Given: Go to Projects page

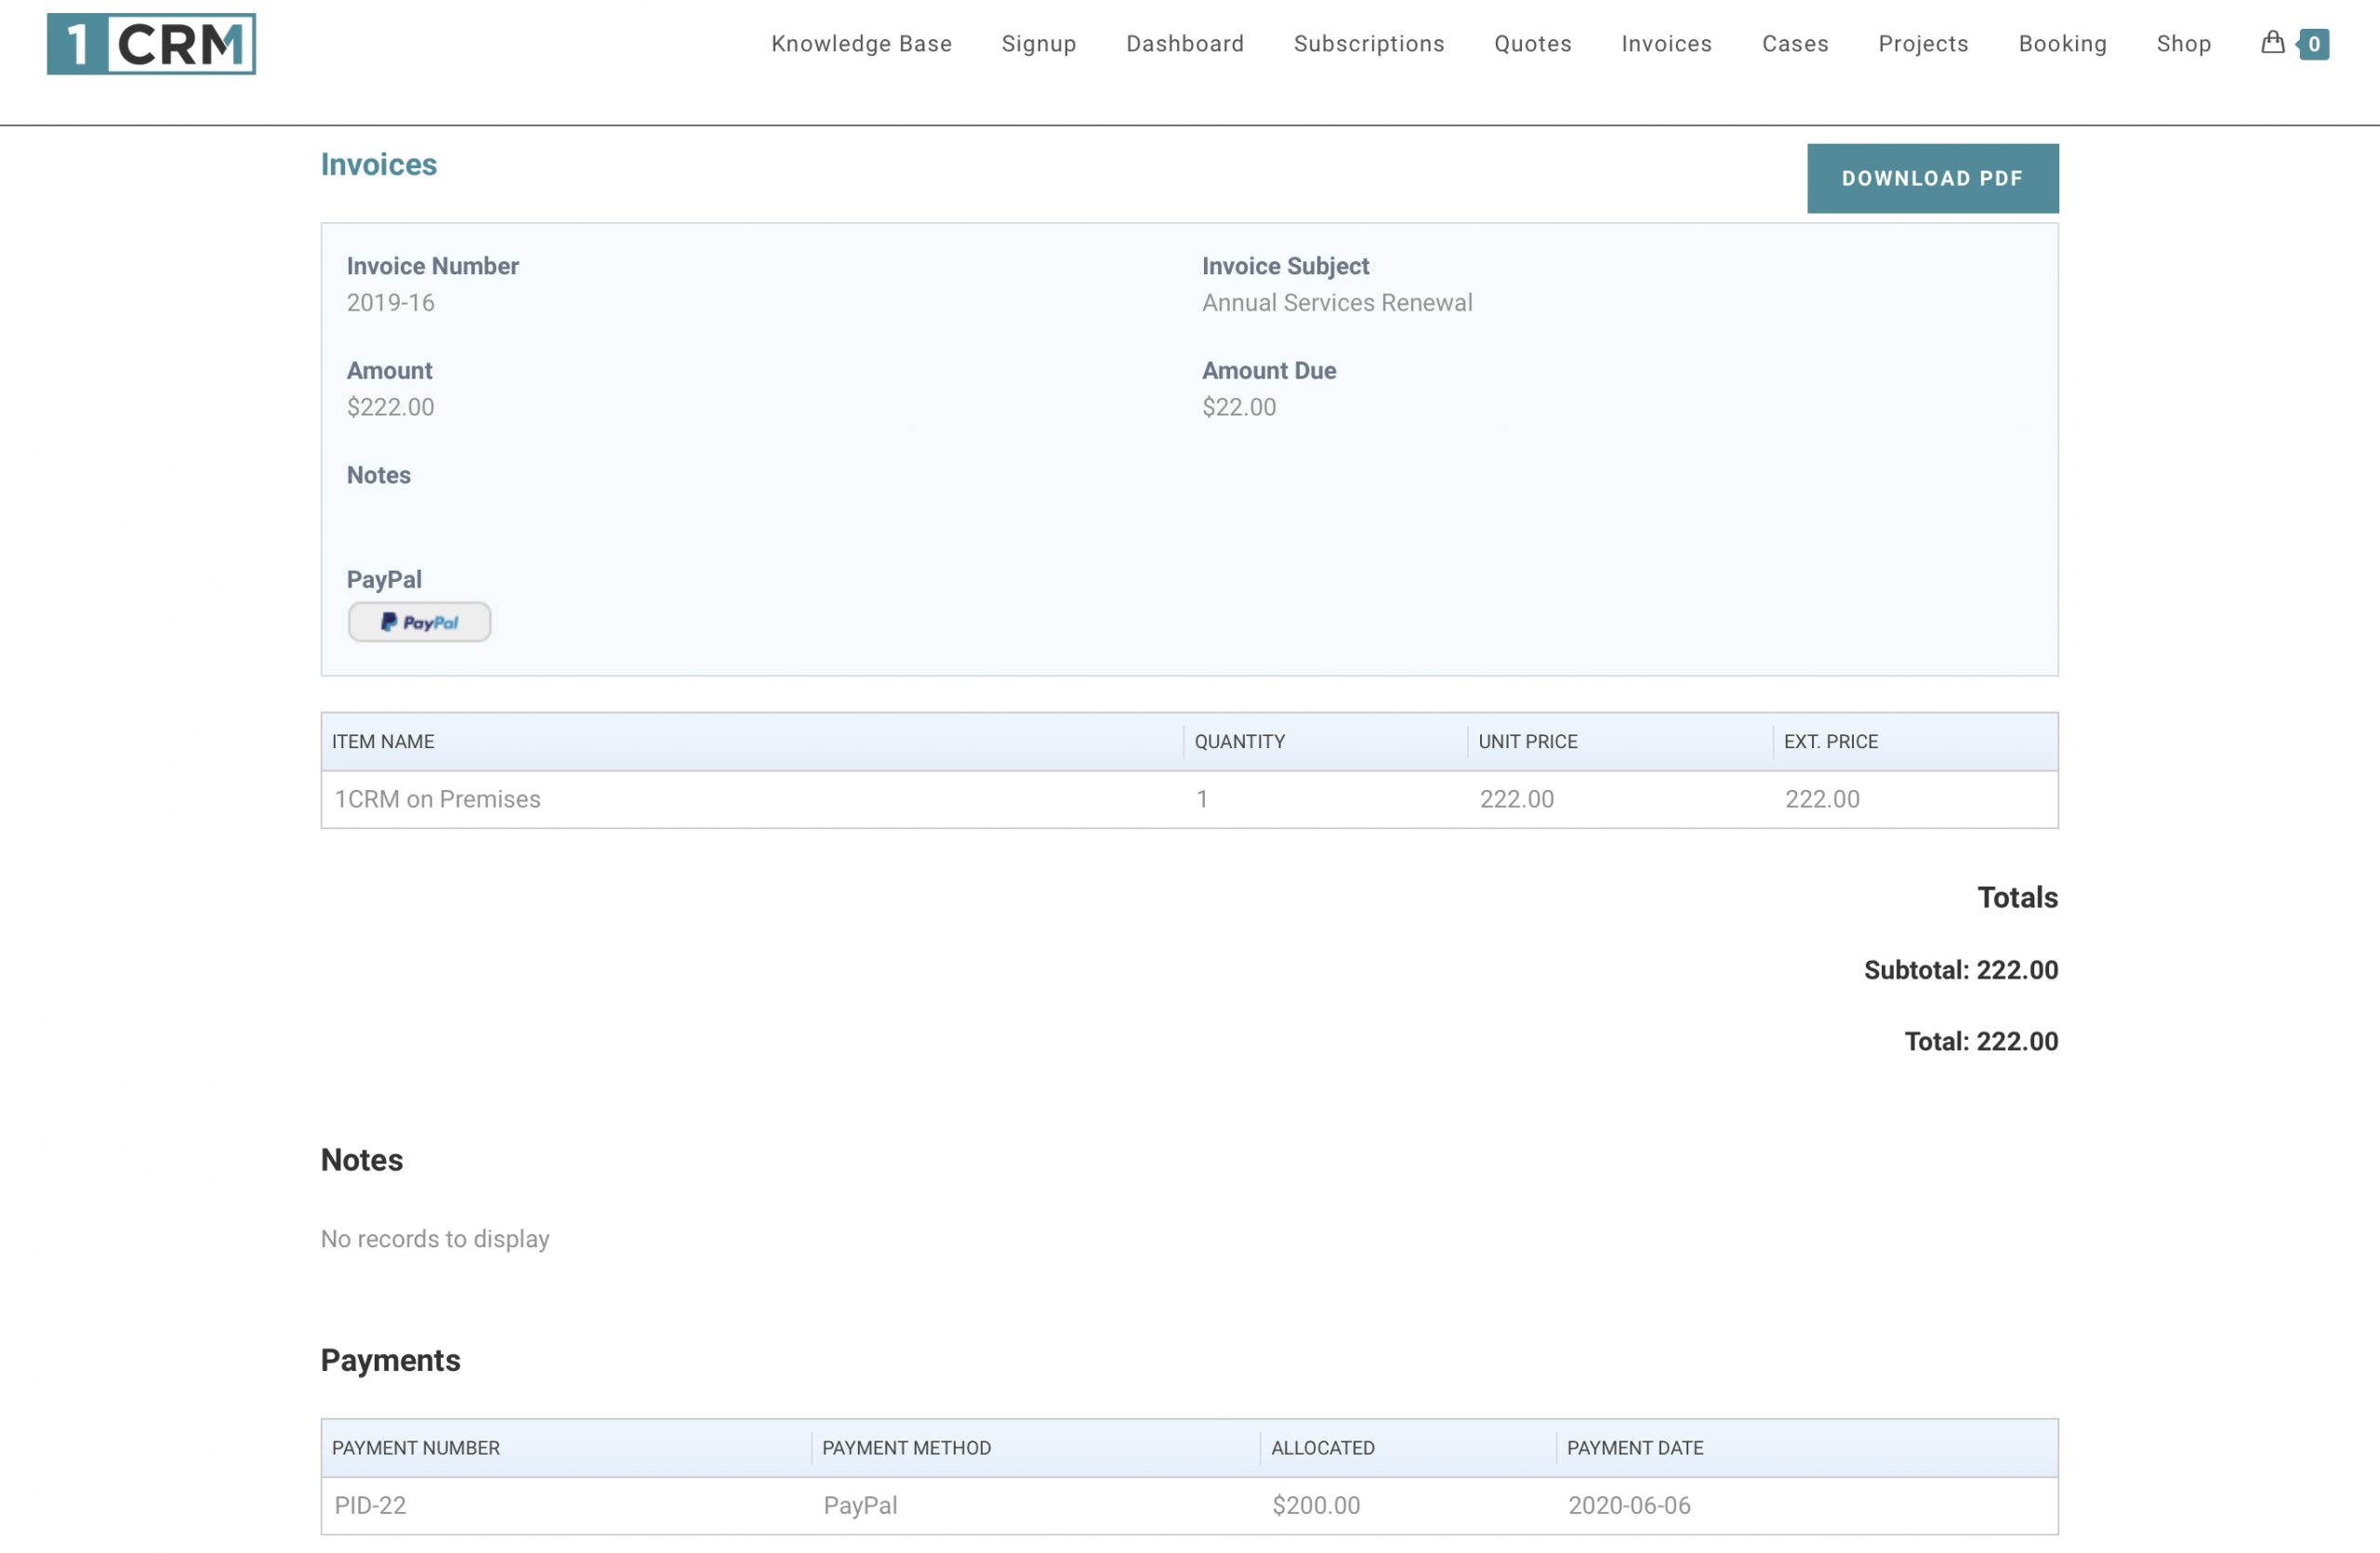Looking at the screenshot, I should tap(1923, 44).
